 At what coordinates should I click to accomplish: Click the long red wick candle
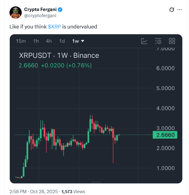click(113, 145)
